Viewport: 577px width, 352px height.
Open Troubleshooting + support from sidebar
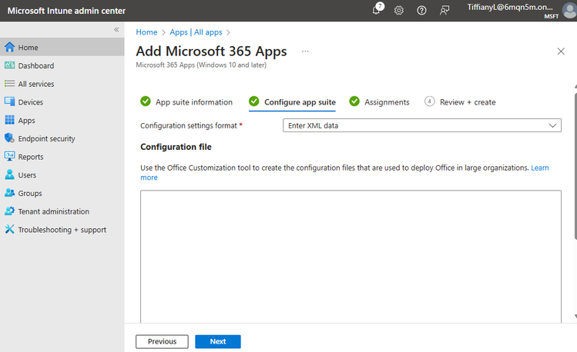[x=62, y=229]
